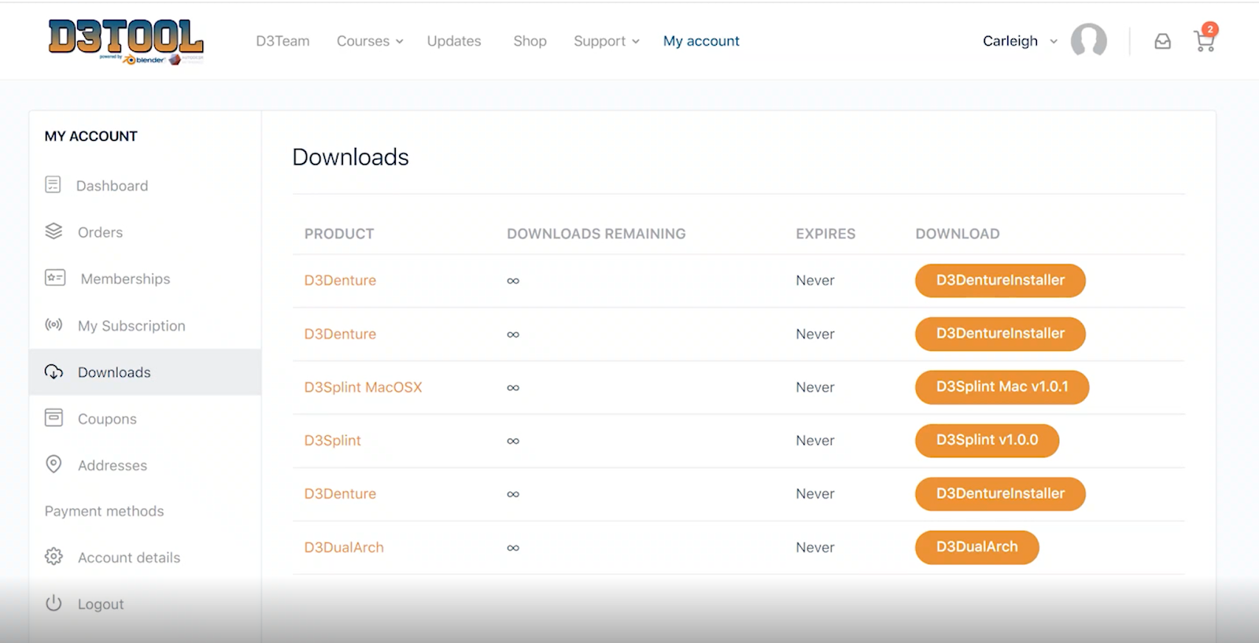Open the D3Denture product link in the first row
The width and height of the screenshot is (1259, 643).
point(340,280)
